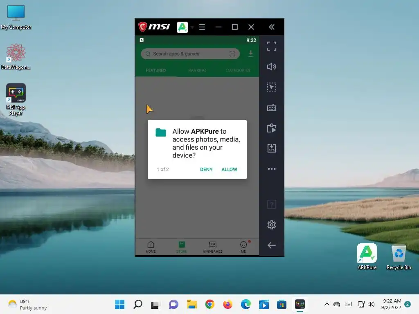The width and height of the screenshot is (419, 314).
Task: Switch to the CATEGORIES tab
Action: (x=238, y=70)
